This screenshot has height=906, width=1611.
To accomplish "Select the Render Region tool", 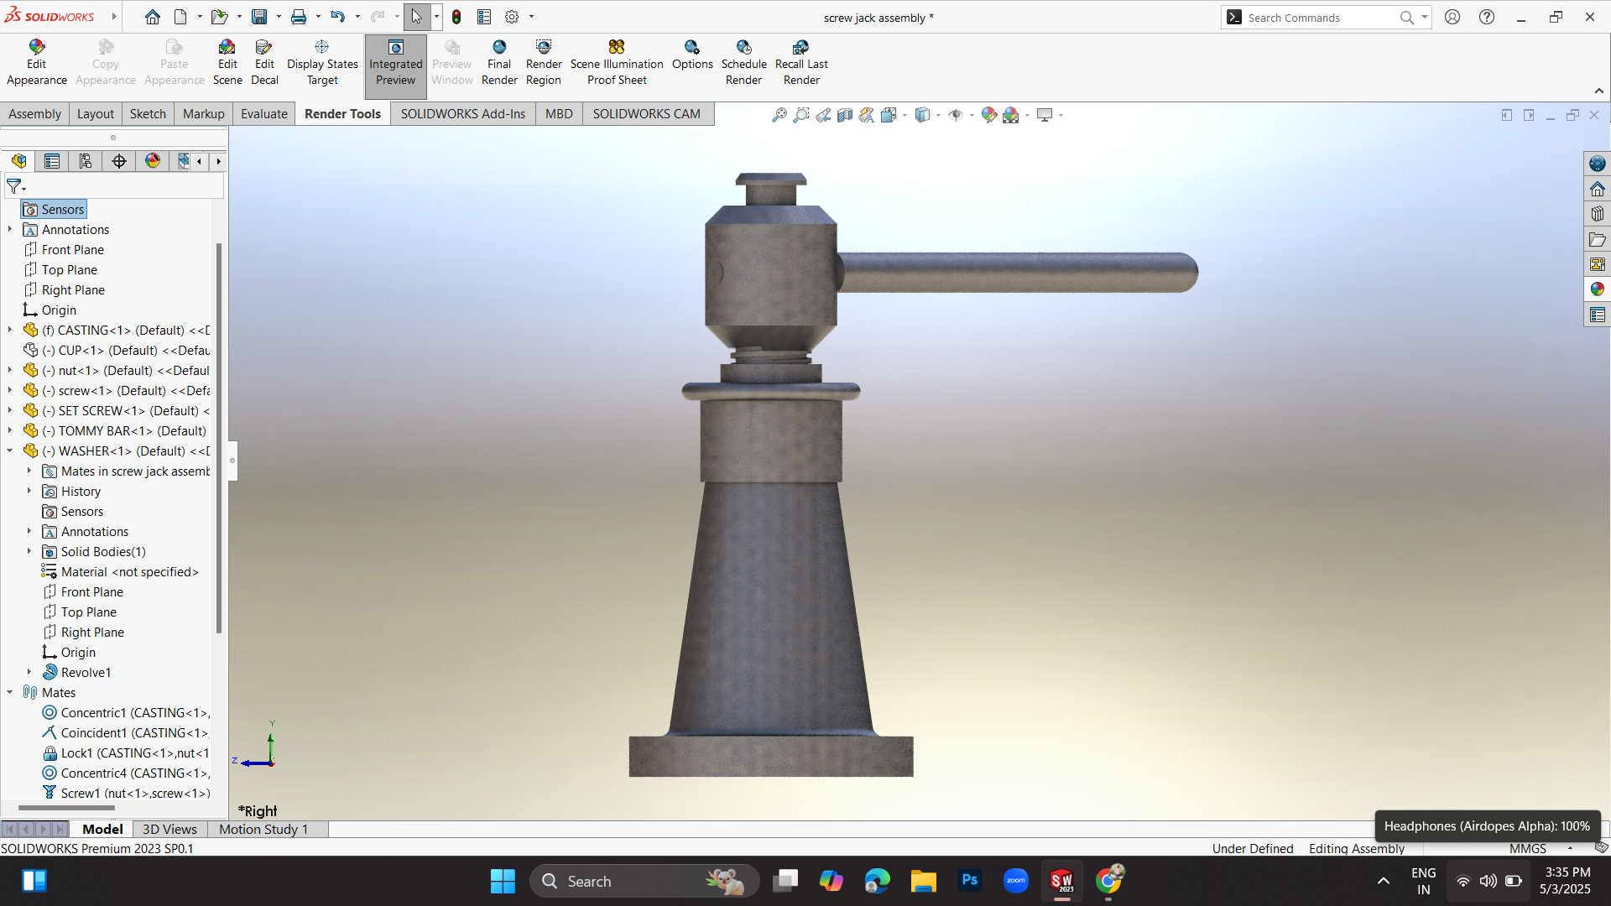I will (x=544, y=63).
